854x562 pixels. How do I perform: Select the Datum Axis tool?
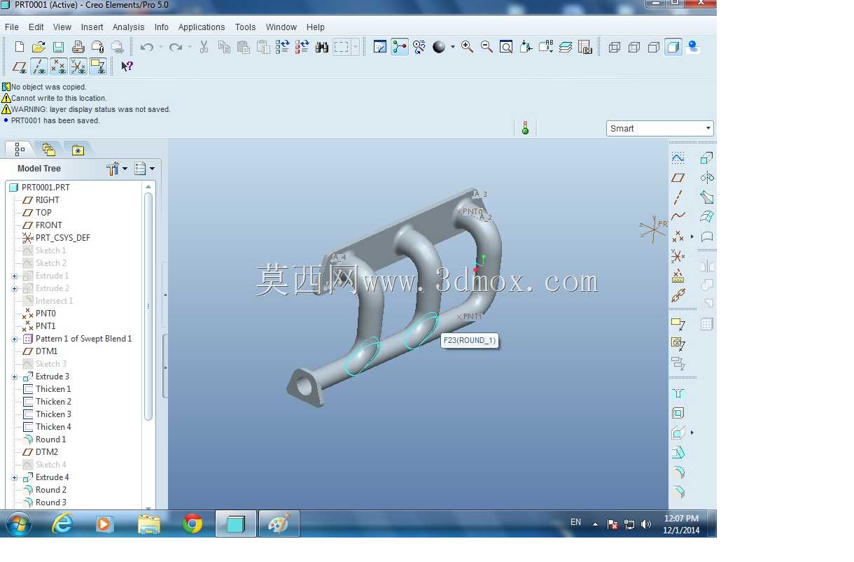pyautogui.click(x=678, y=197)
